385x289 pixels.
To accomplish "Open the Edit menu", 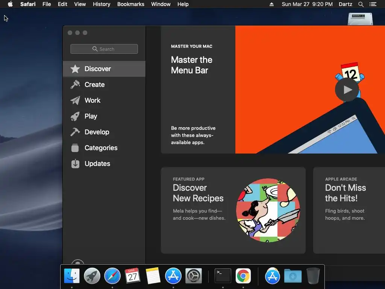I will 62,4.
